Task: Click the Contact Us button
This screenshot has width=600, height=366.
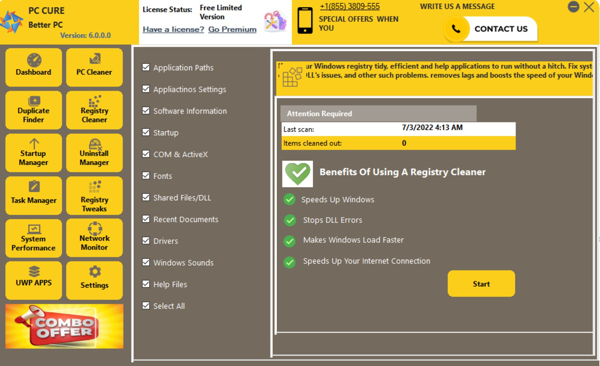Action: click(x=490, y=29)
